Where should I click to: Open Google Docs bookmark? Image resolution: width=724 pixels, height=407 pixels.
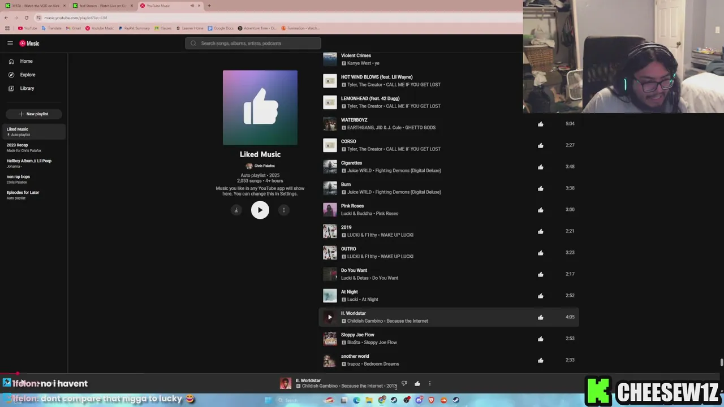221,28
